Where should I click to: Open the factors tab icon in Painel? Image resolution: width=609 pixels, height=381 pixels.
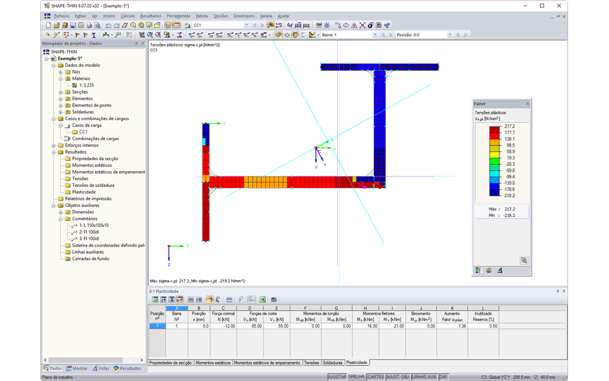(x=488, y=270)
